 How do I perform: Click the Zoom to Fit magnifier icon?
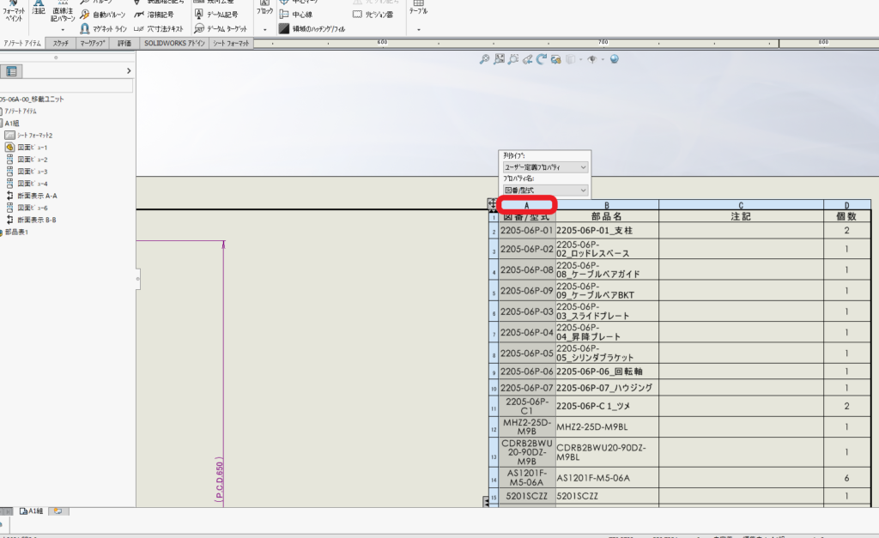tap(485, 59)
